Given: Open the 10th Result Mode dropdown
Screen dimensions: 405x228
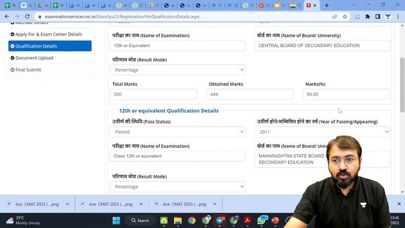Looking at the screenshot, I should [177, 70].
